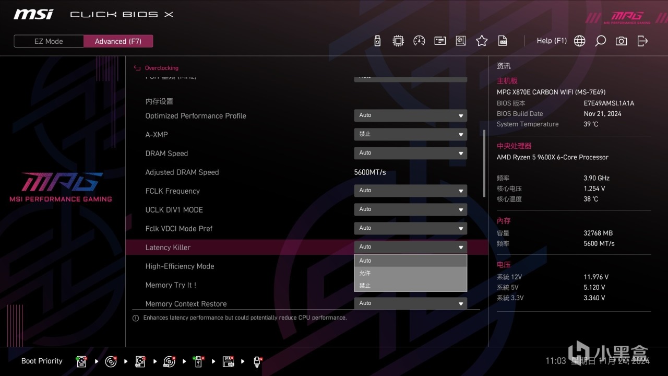
Task: Click the MSI logo in the header
Action: click(33, 14)
